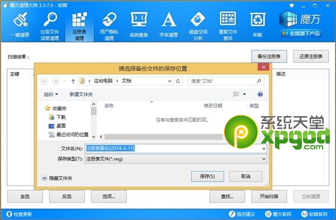
Task: Change the view layout icon
Action: (x=236, y=94)
